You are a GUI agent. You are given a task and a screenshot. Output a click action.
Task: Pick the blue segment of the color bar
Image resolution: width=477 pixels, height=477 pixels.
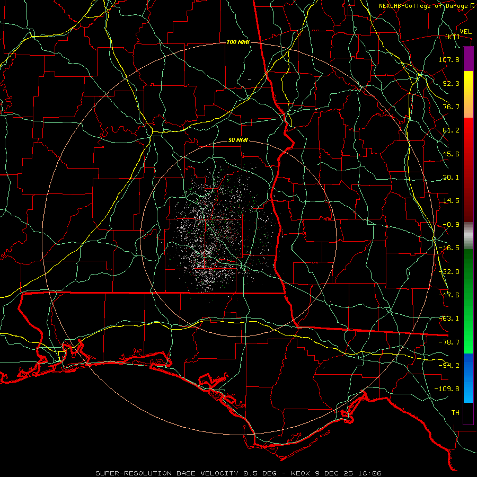(x=468, y=378)
